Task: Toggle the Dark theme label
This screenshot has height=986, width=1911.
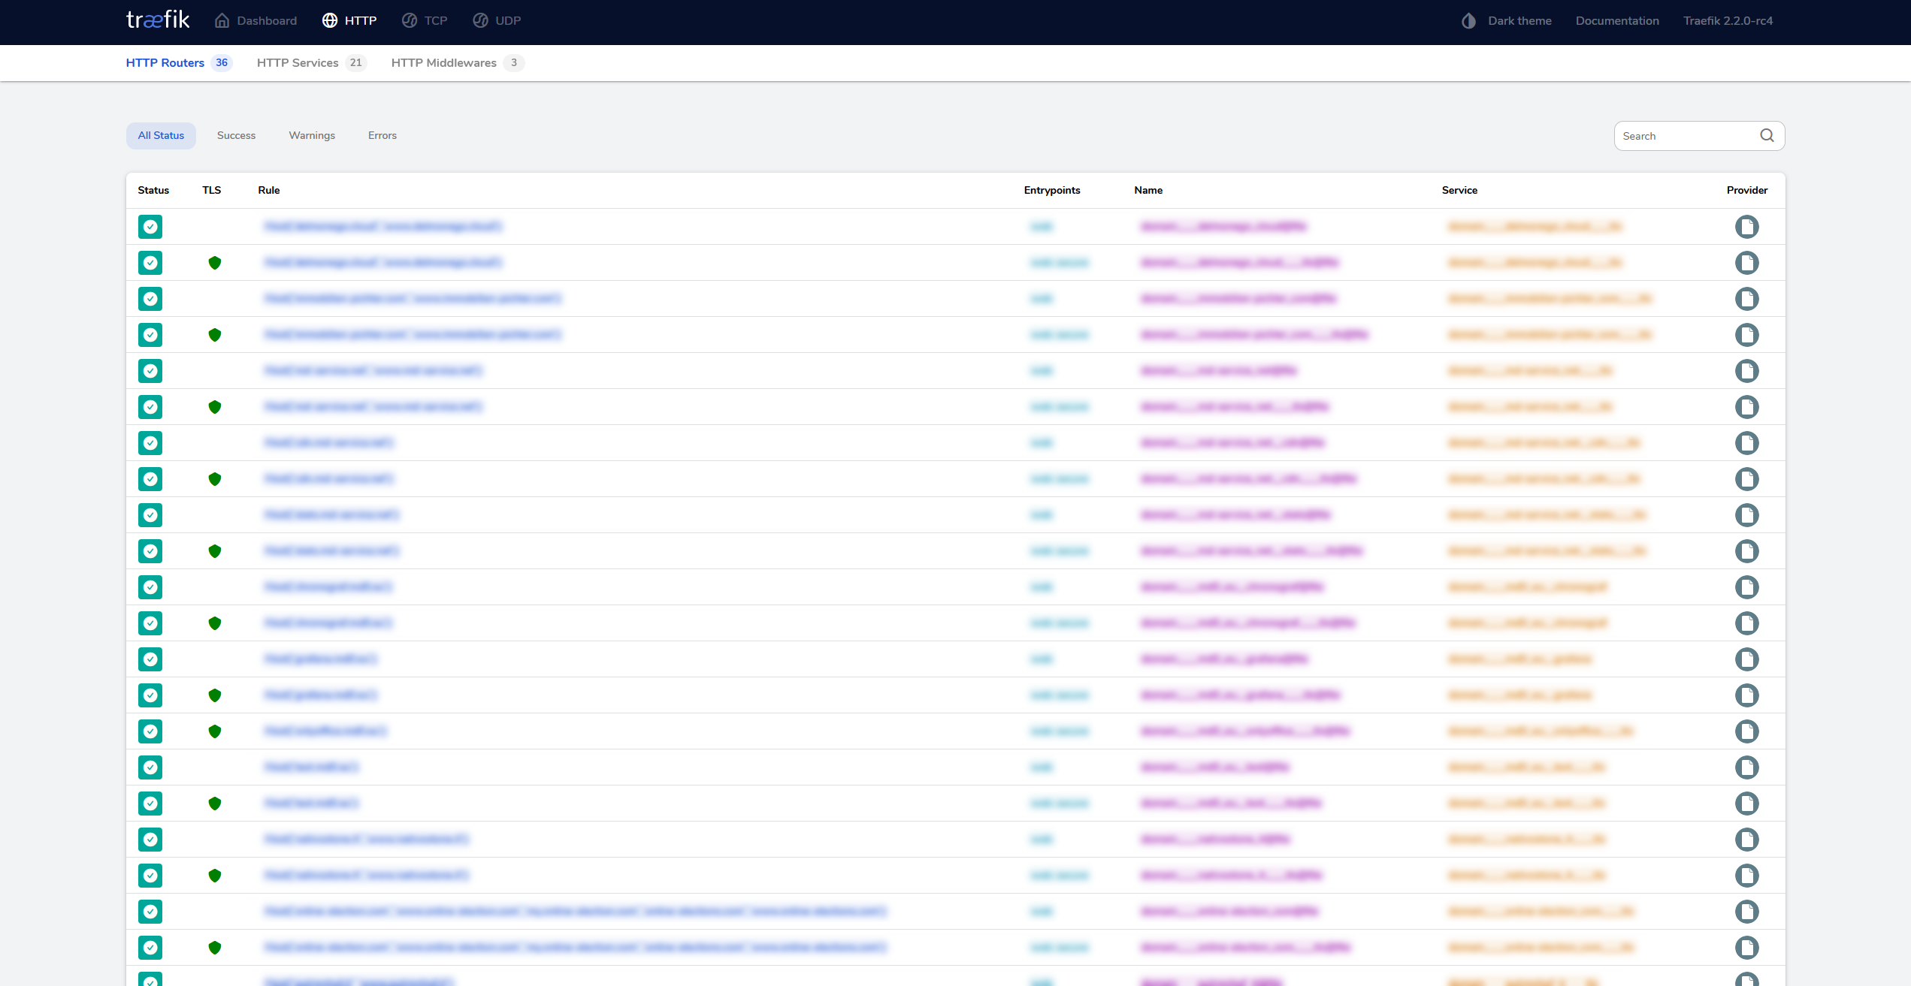Action: (x=1519, y=20)
